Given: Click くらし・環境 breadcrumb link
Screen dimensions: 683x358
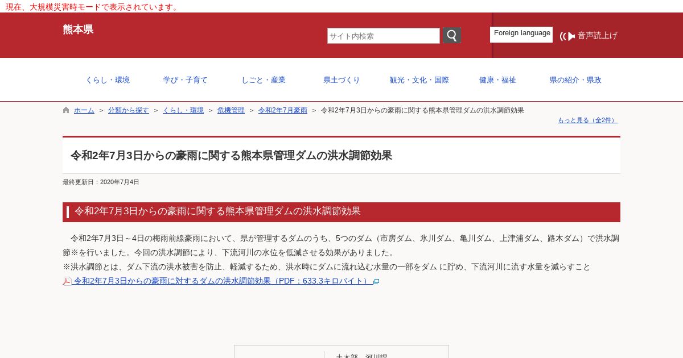Looking at the screenshot, I should 183,110.
